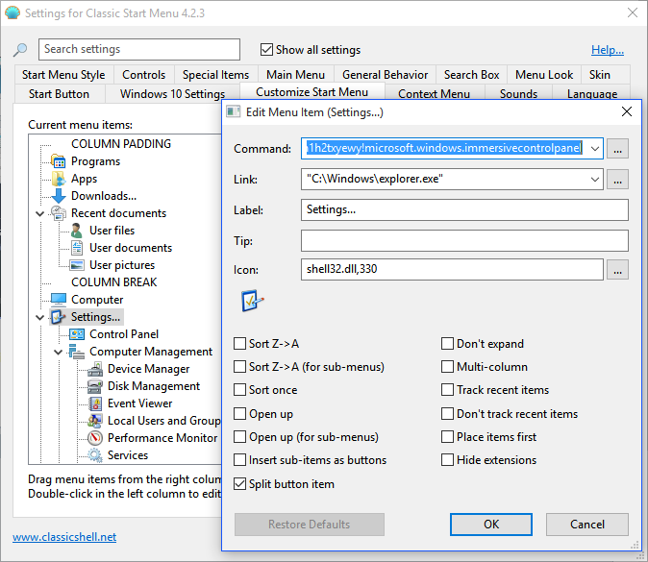Click the OK button
The height and width of the screenshot is (562, 648).
[491, 525]
